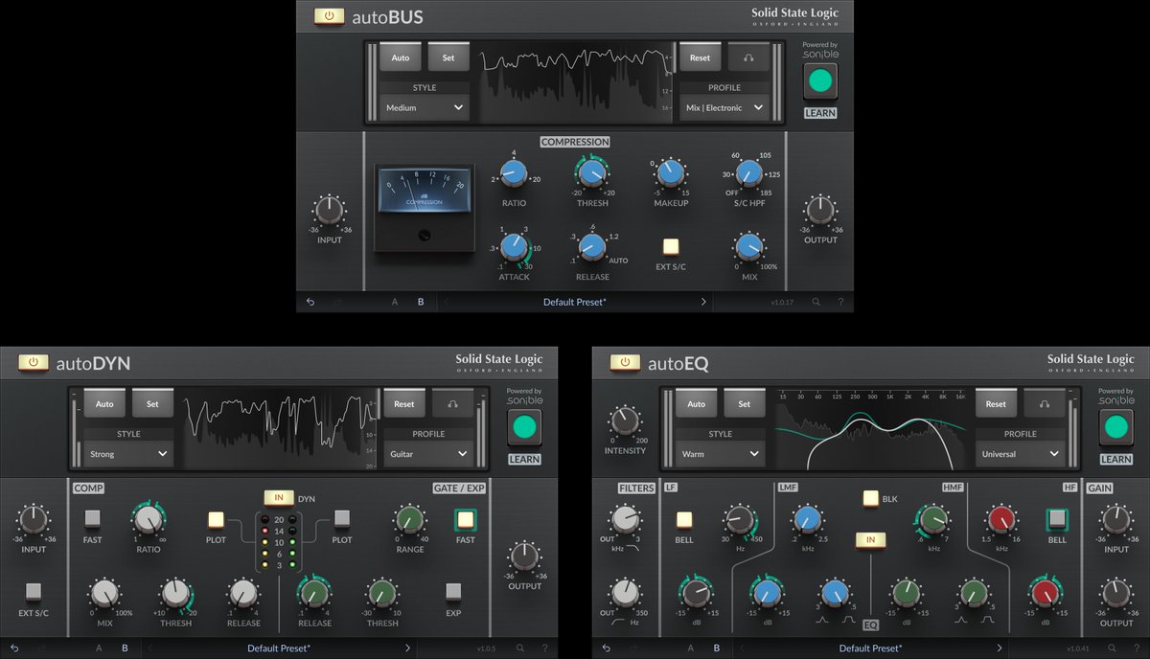The height and width of the screenshot is (659, 1150).
Task: Toggle the GATE/EXP FAST switch in autoDYN
Action: click(466, 519)
